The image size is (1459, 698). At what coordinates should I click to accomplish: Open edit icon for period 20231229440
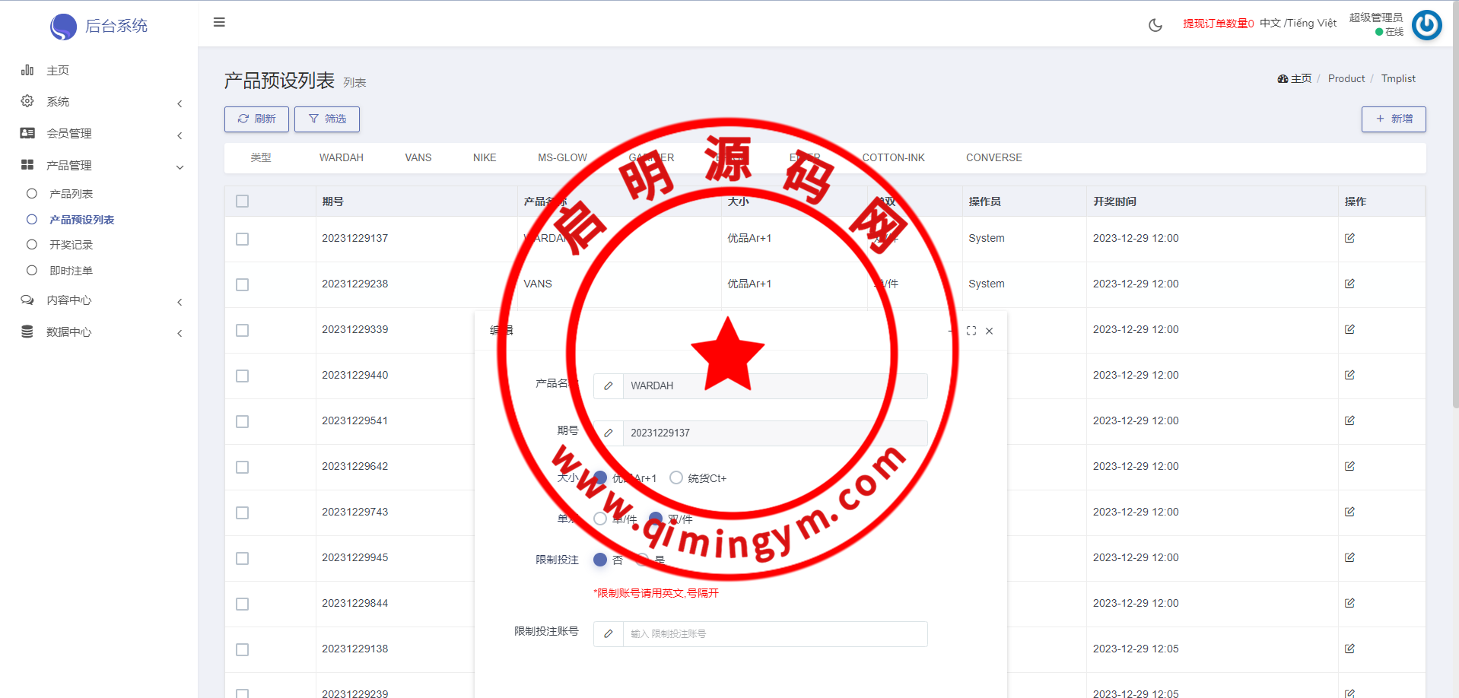1349,375
